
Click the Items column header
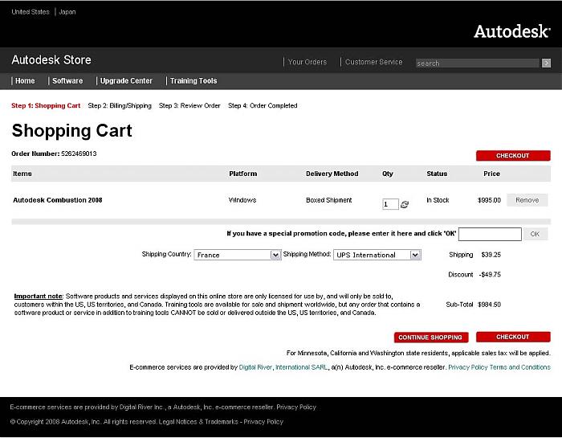point(22,174)
